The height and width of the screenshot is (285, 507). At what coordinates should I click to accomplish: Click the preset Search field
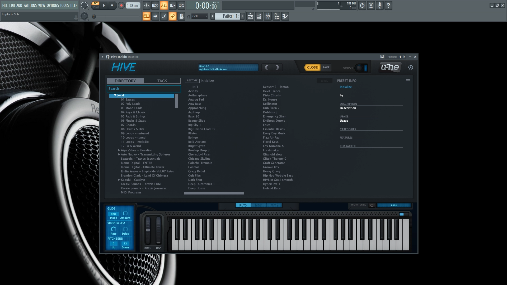click(x=144, y=89)
